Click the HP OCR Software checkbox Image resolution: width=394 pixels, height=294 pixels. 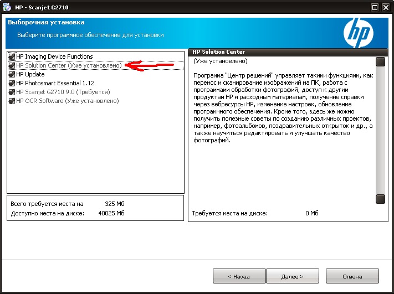tap(12, 101)
